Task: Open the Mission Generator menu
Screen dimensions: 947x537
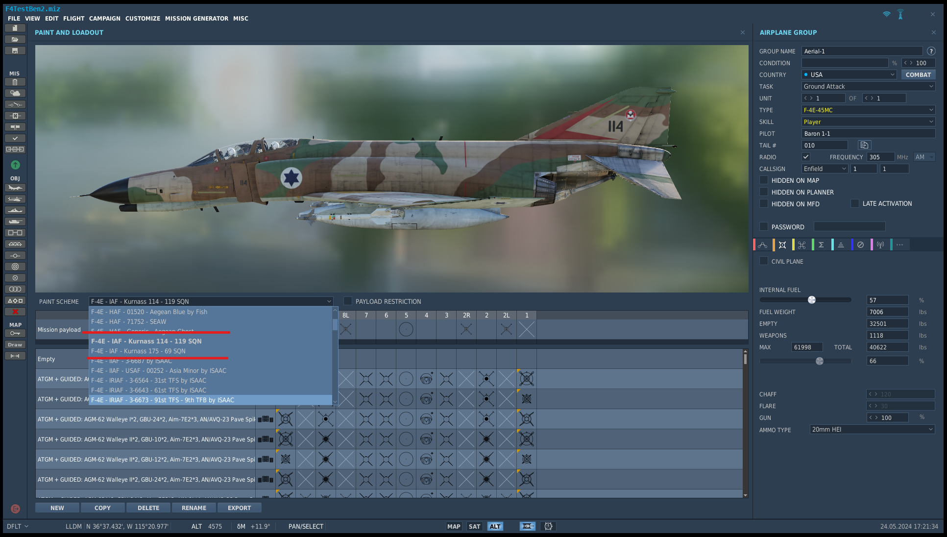Action: click(x=196, y=19)
